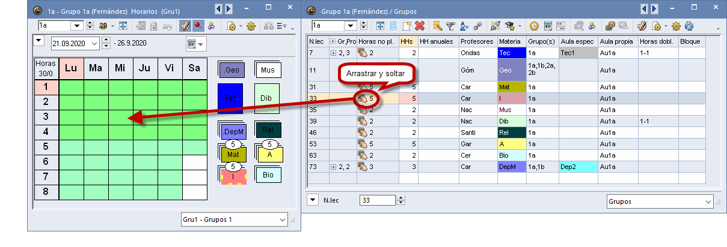The height and width of the screenshot is (247, 727).
Task: Click the red X delete icon
Action: [x=420, y=26]
